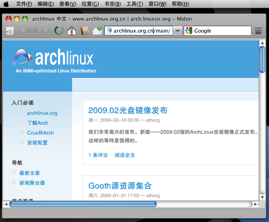
Task: Click the vertical scrollbar thumb
Action: coord(262,60)
